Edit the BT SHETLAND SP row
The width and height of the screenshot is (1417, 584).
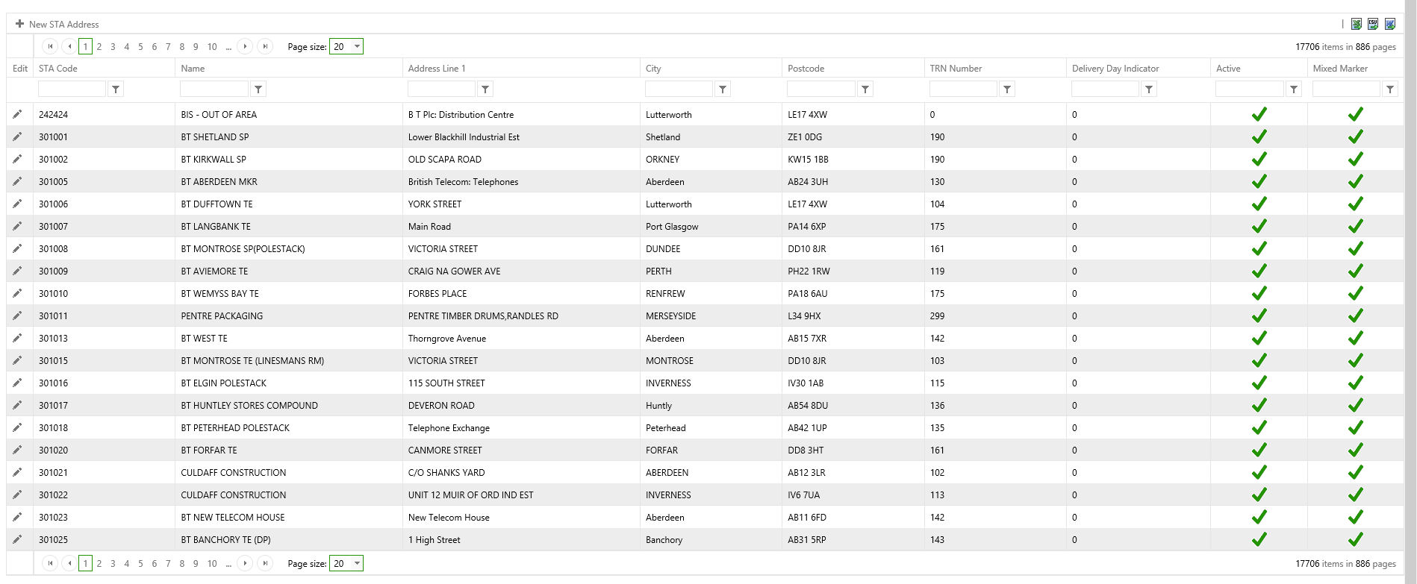point(17,136)
